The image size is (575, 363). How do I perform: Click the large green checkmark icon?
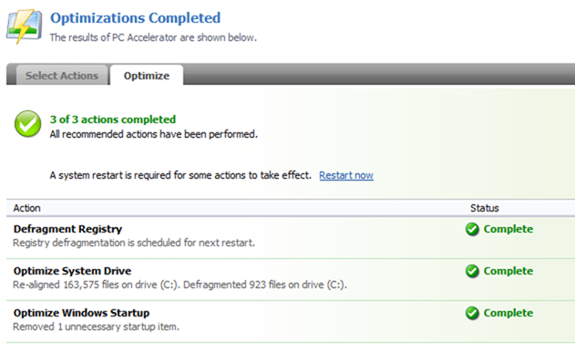pos(28,124)
